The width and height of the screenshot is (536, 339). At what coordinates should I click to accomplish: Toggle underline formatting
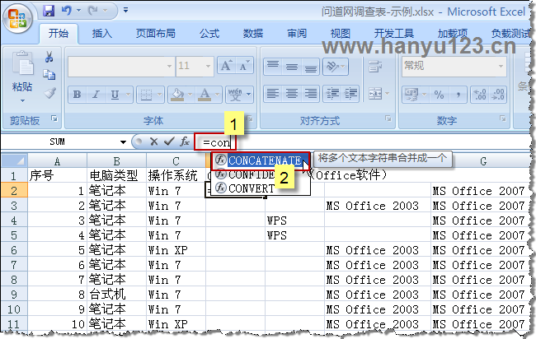pos(115,95)
